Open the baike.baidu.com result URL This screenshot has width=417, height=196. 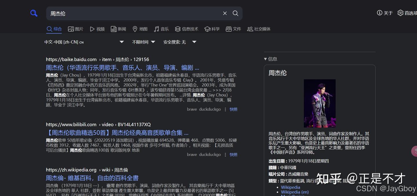pyautogui.click(x=97, y=59)
